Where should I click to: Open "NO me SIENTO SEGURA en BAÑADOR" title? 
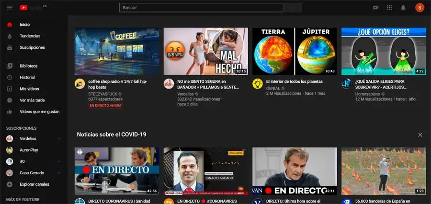coord(208,84)
